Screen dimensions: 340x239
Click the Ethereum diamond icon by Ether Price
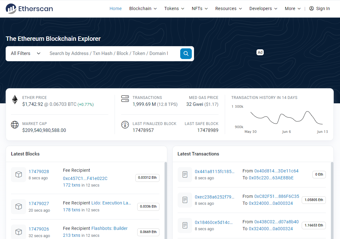(15, 100)
